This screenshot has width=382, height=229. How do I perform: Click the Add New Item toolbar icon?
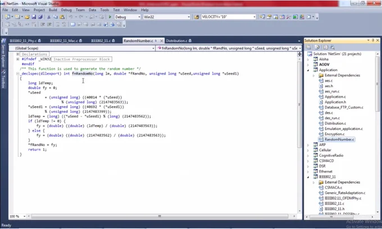coord(17,17)
